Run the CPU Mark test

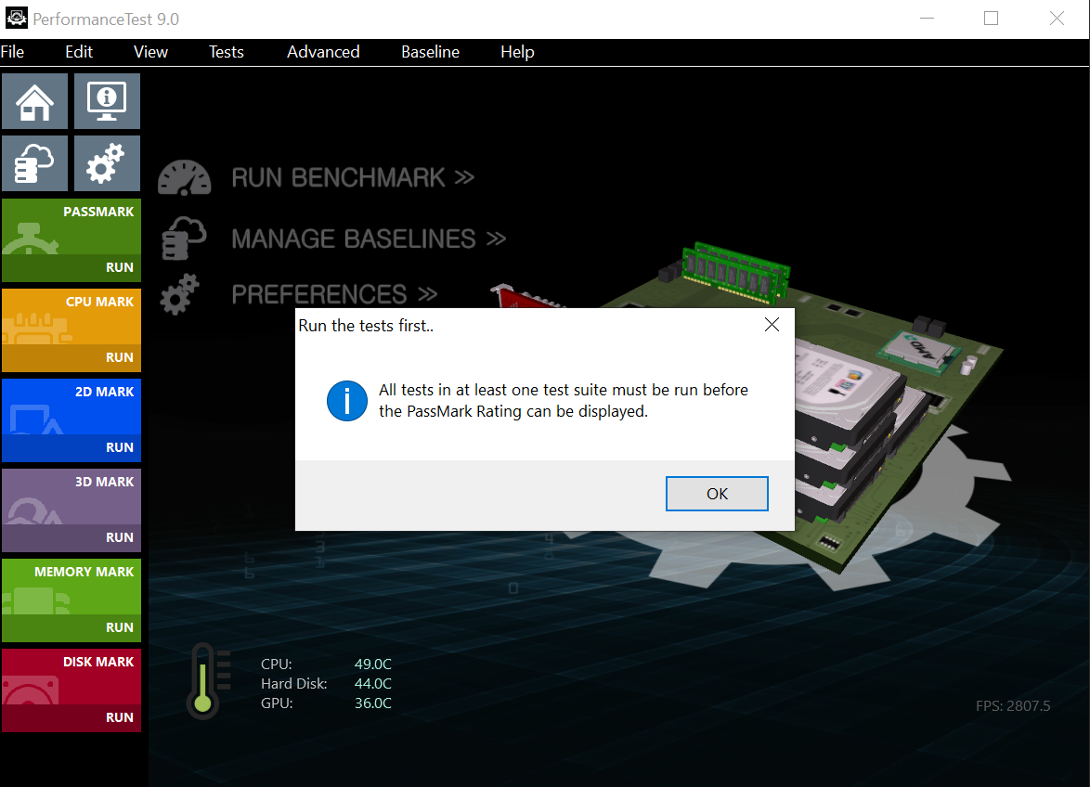(71, 357)
